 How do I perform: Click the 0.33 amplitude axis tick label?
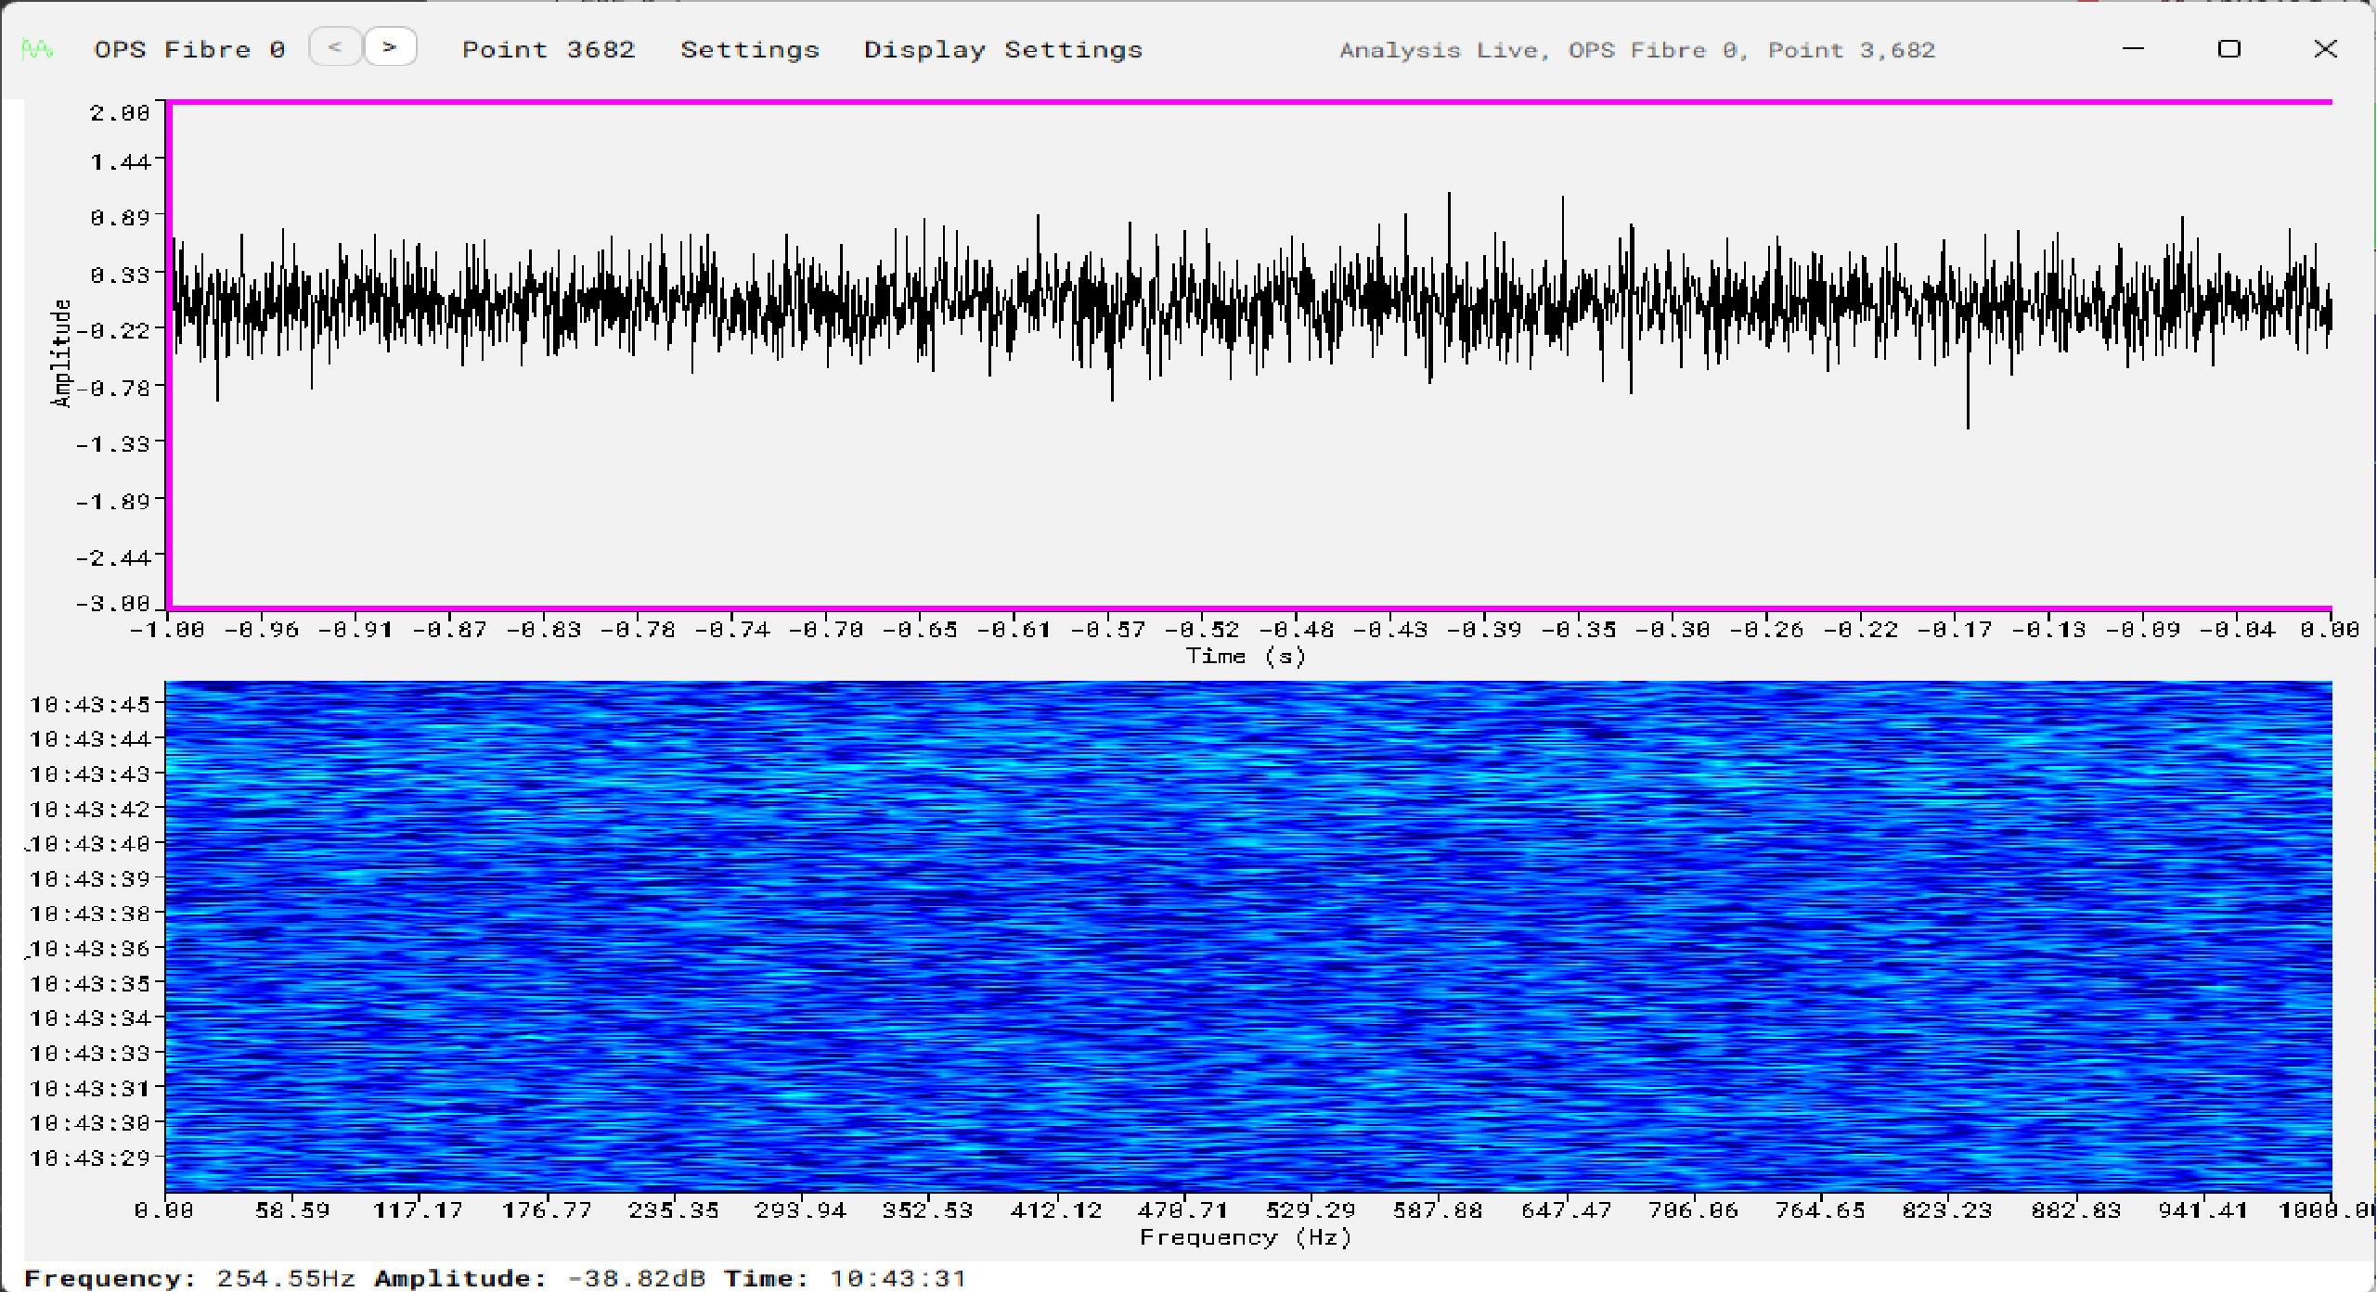click(x=120, y=275)
